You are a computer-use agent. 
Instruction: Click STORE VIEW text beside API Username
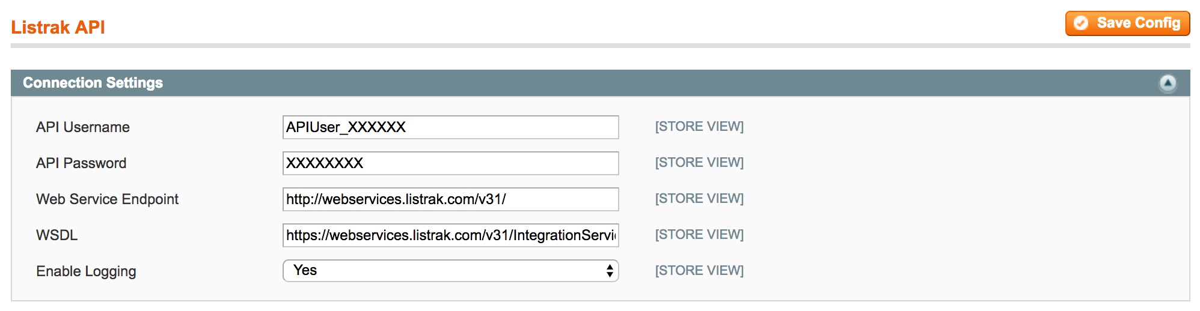[699, 127]
